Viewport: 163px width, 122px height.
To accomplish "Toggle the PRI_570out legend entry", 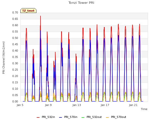I will point(116,117).
